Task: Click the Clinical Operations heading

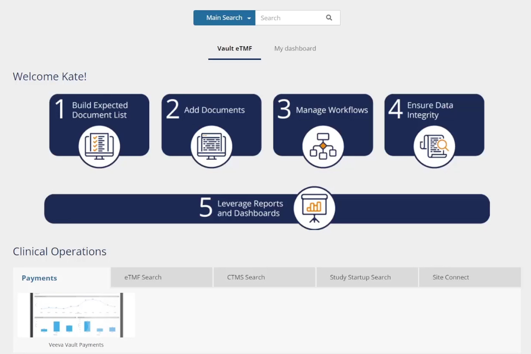Action: pyautogui.click(x=60, y=251)
